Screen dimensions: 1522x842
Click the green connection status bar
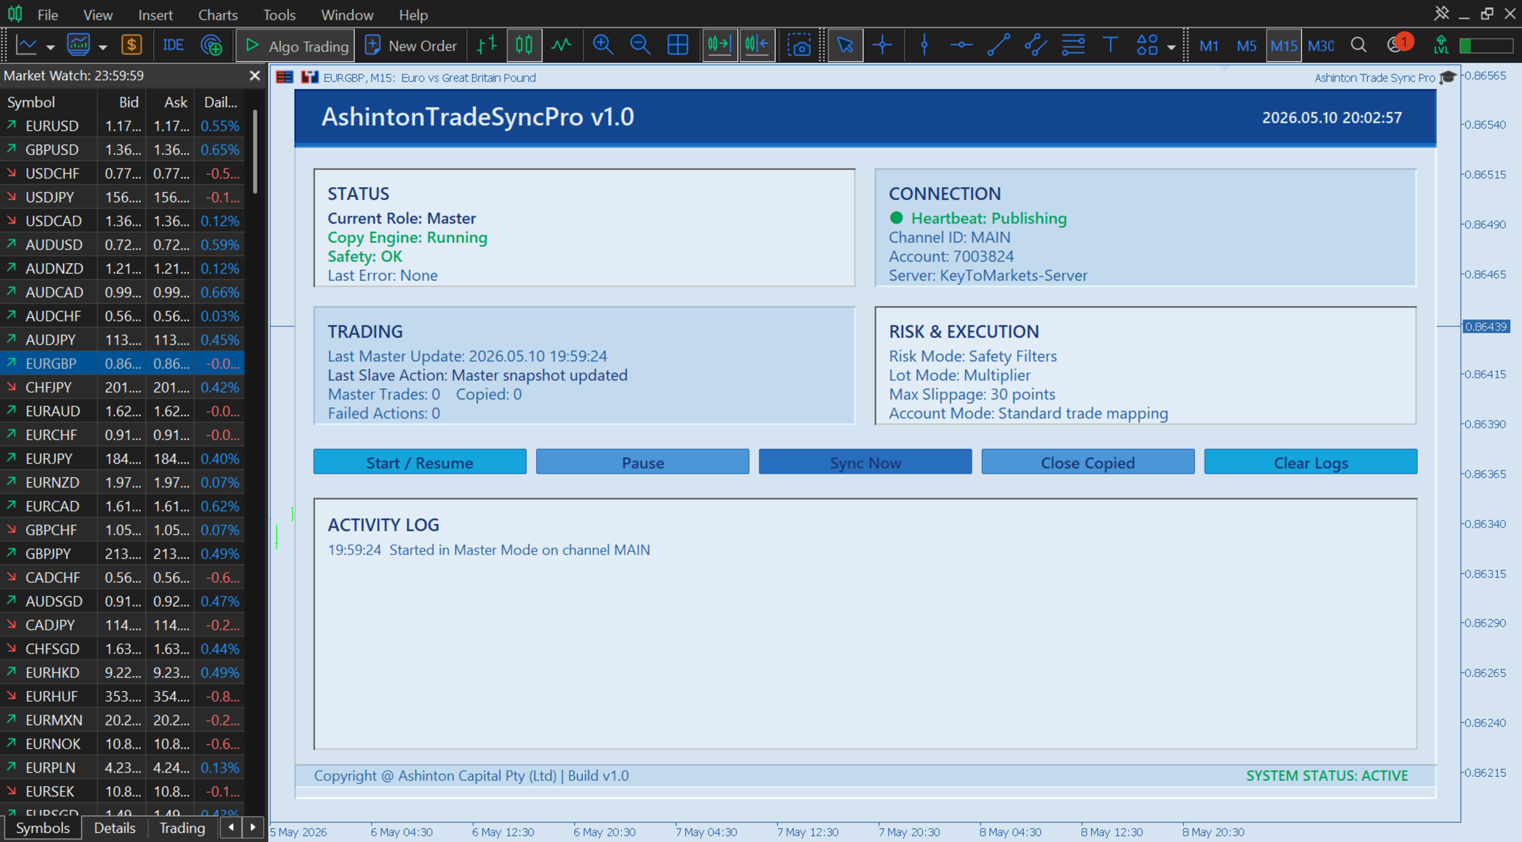[x=1486, y=45]
